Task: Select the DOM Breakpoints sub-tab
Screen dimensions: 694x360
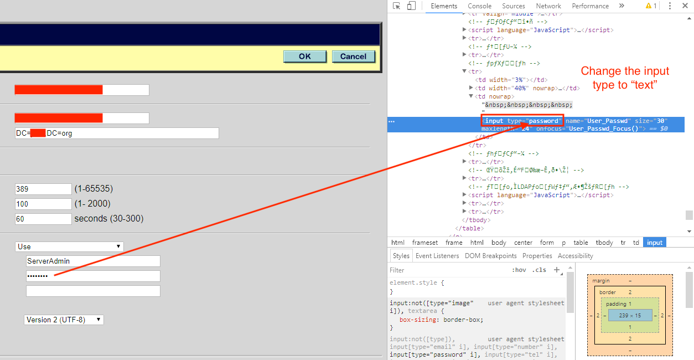Action: [491, 256]
